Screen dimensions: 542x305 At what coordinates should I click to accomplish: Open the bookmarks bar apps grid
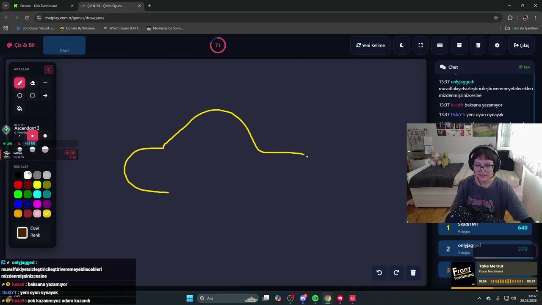[6, 28]
